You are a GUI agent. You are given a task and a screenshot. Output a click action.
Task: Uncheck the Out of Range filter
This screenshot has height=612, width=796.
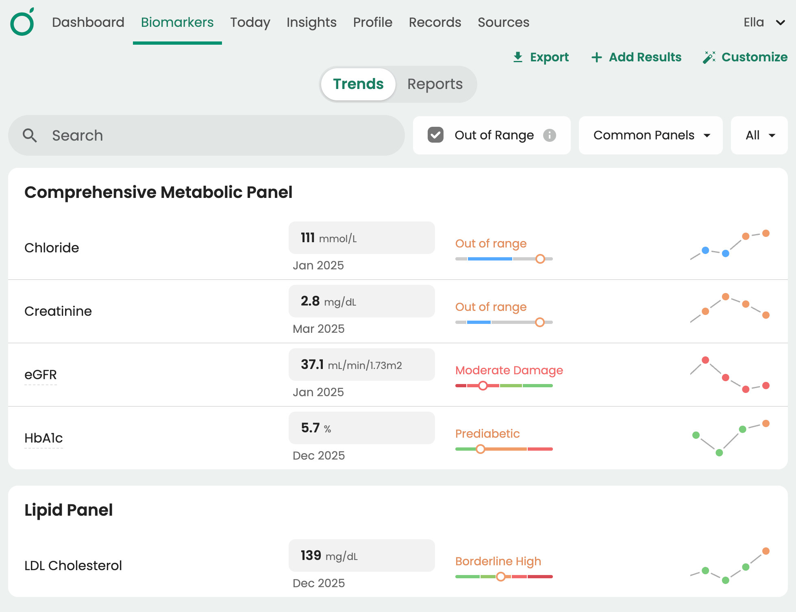point(435,135)
